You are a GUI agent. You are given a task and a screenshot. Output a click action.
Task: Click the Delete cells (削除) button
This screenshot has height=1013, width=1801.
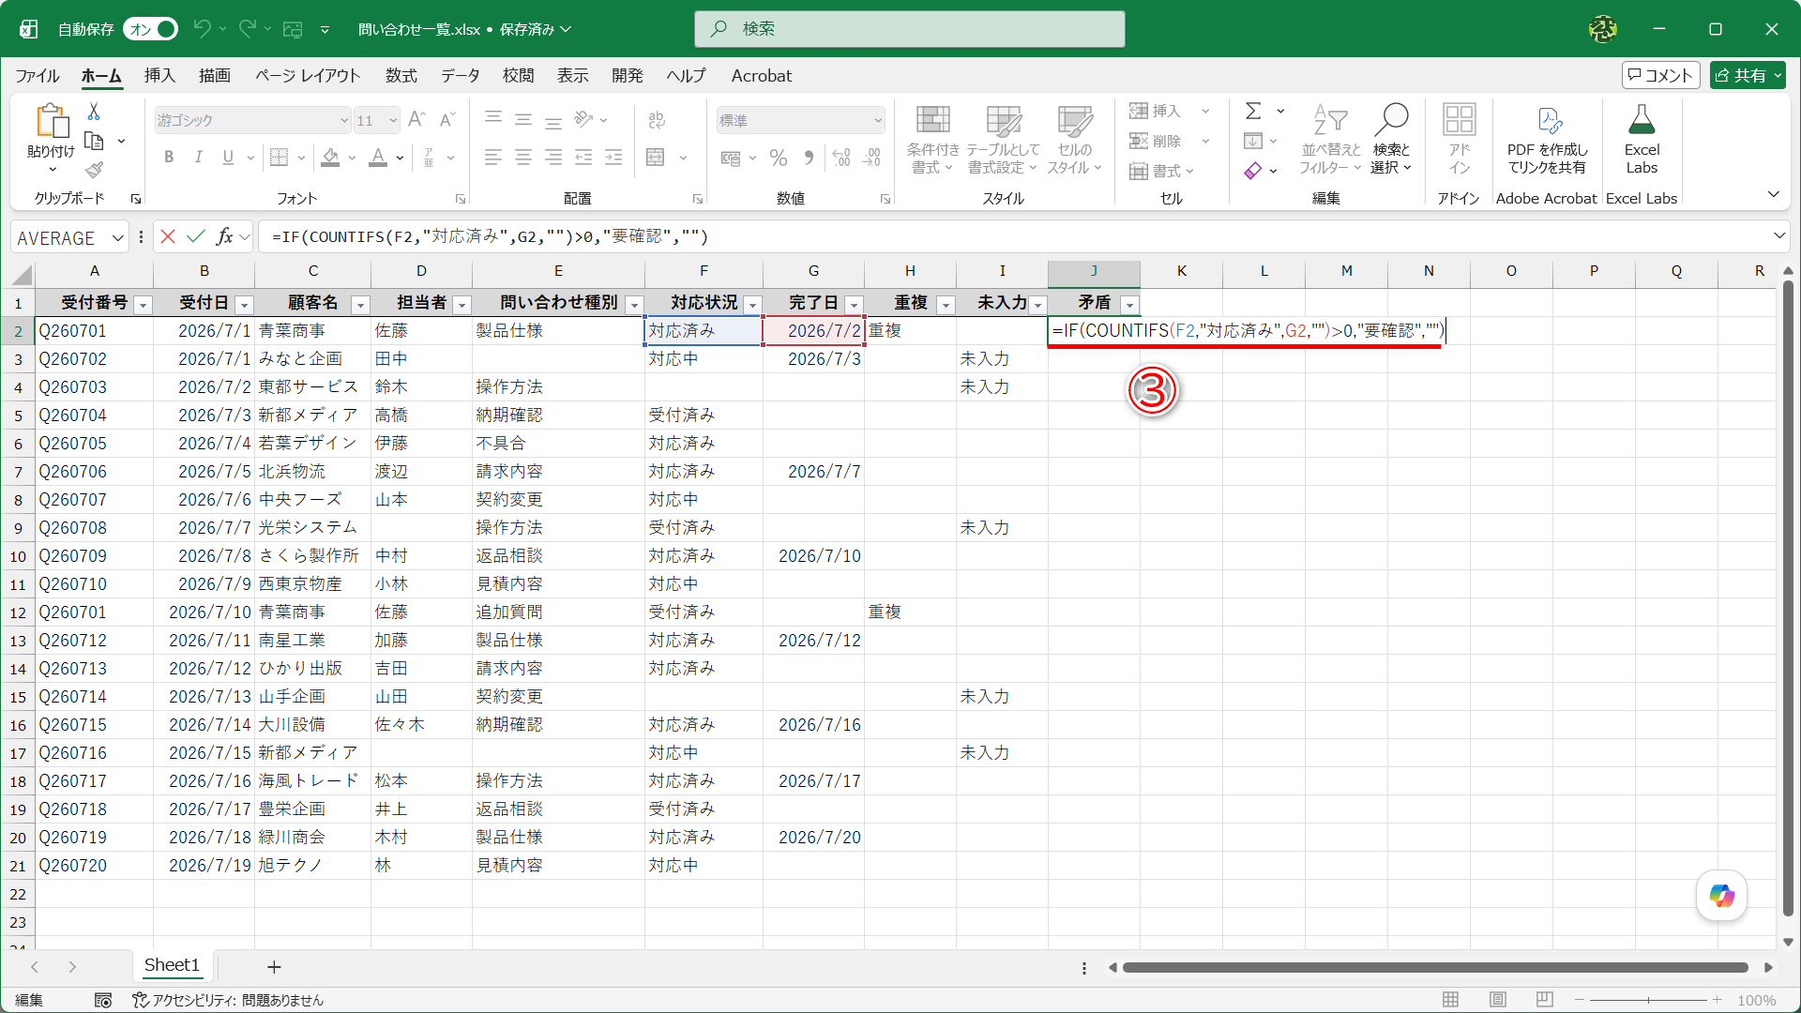point(1156,141)
